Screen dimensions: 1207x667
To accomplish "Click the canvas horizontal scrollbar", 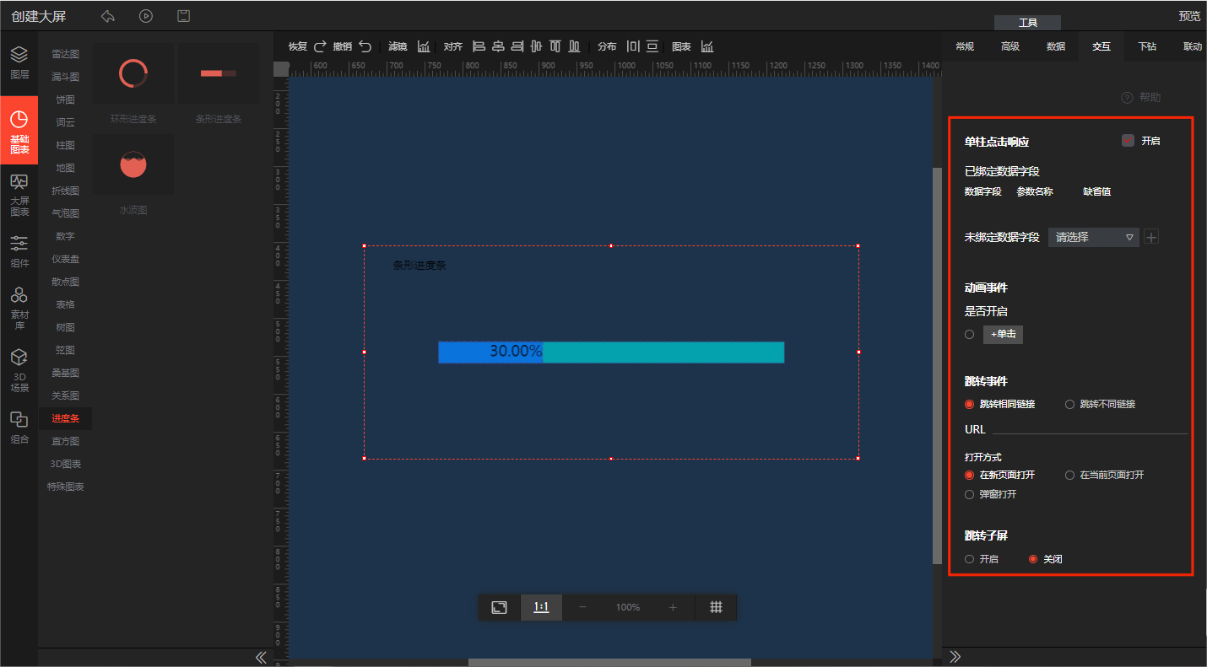I will (609, 662).
